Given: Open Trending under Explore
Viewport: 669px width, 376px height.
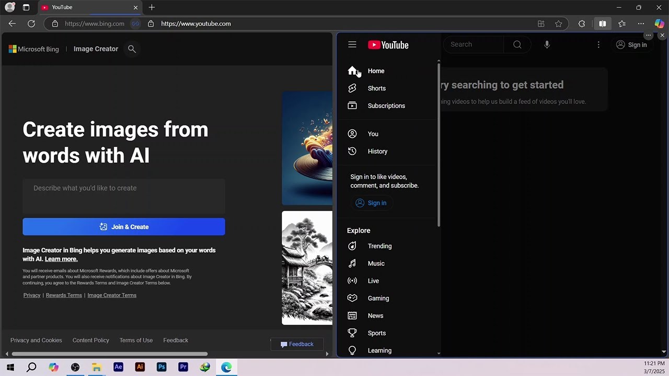Looking at the screenshot, I should click(387, 246).
